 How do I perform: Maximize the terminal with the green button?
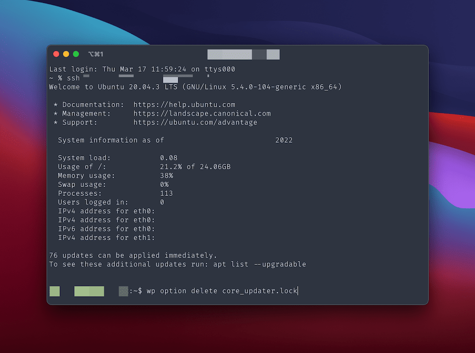point(76,54)
